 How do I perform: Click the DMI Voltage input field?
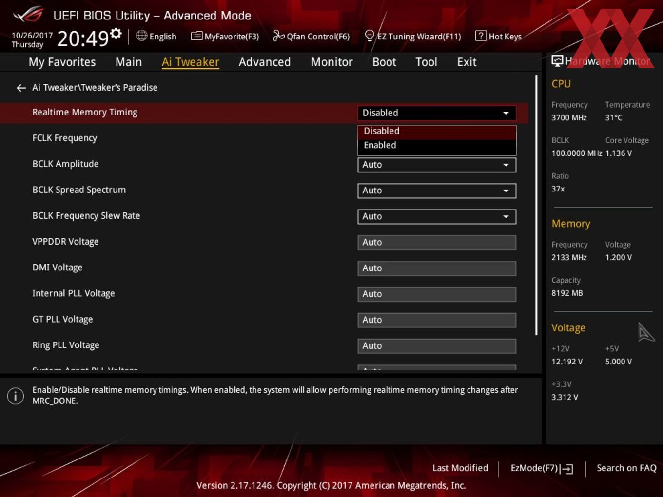437,268
